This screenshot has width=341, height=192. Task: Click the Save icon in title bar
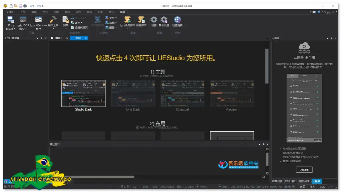pos(20,6)
